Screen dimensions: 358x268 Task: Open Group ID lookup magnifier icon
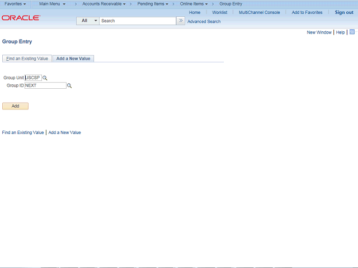click(69, 85)
